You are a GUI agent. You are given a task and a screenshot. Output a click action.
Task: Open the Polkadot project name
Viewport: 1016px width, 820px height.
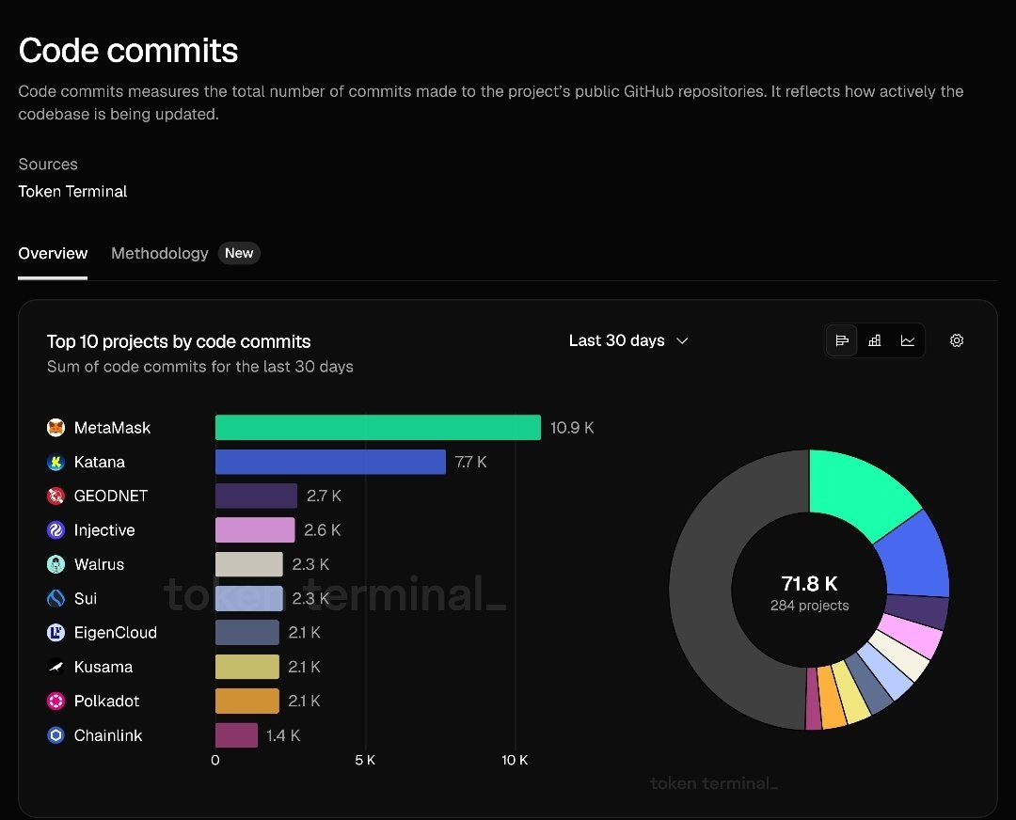(x=106, y=701)
